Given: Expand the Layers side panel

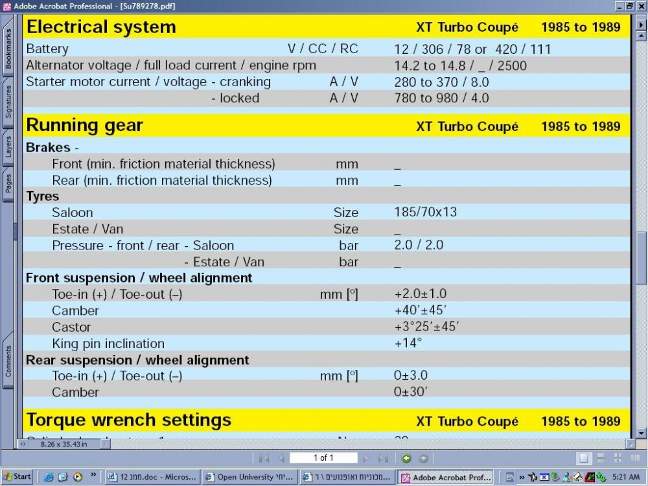Looking at the screenshot, I should coord(8,146).
